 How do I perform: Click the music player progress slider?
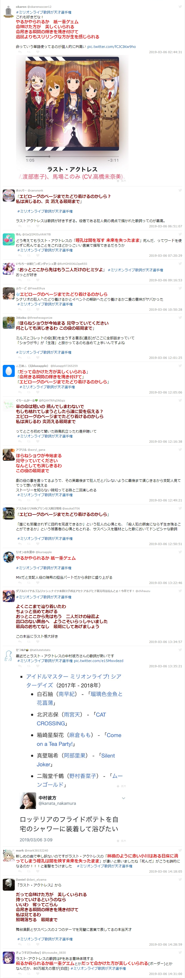tap(72, 156)
